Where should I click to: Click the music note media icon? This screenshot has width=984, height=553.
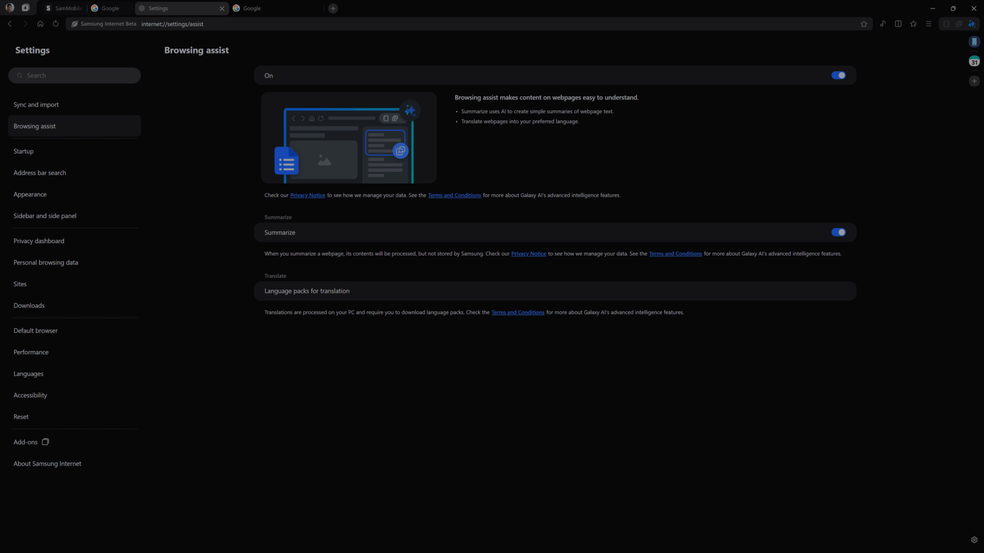(x=883, y=24)
